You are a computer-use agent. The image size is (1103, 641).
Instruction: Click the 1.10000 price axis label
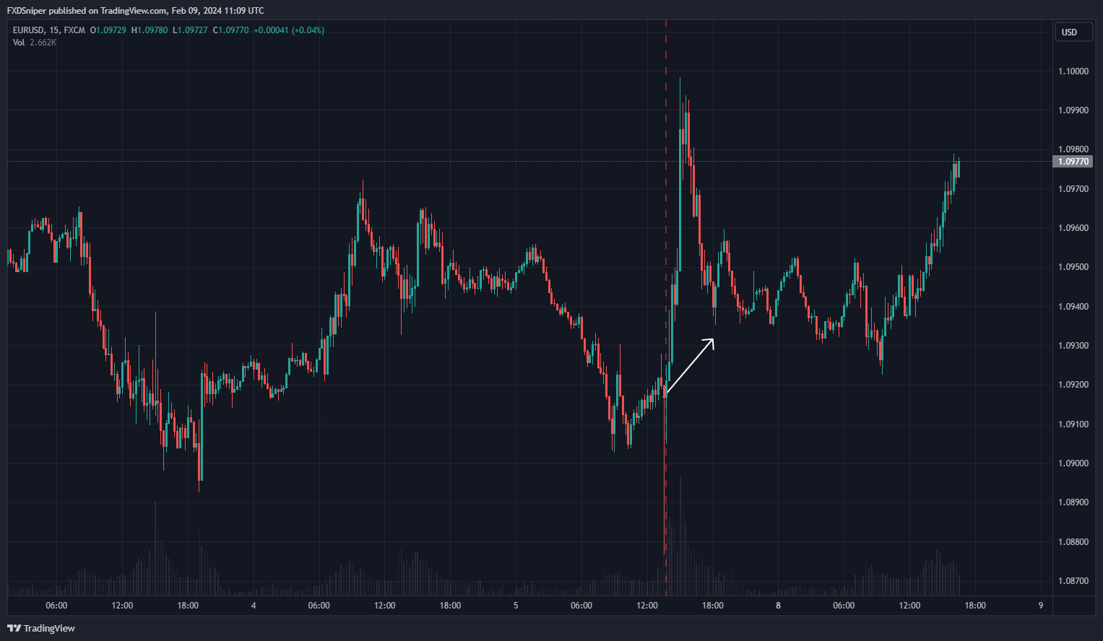(1073, 71)
